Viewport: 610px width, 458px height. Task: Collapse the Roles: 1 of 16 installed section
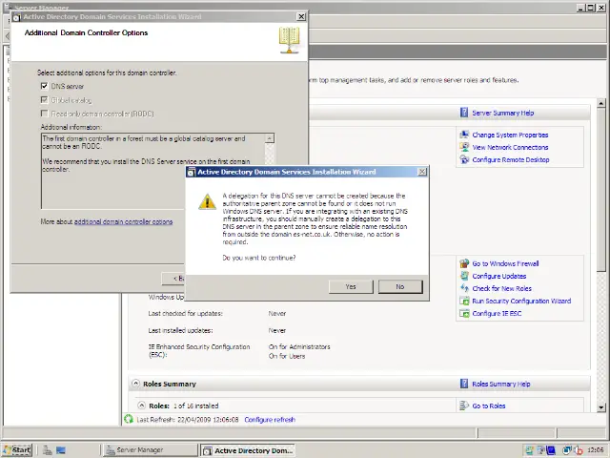click(142, 405)
